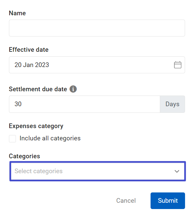Focus the empty Name text field
Image resolution: width=194 pixels, height=216 pixels.
[x=97, y=28]
